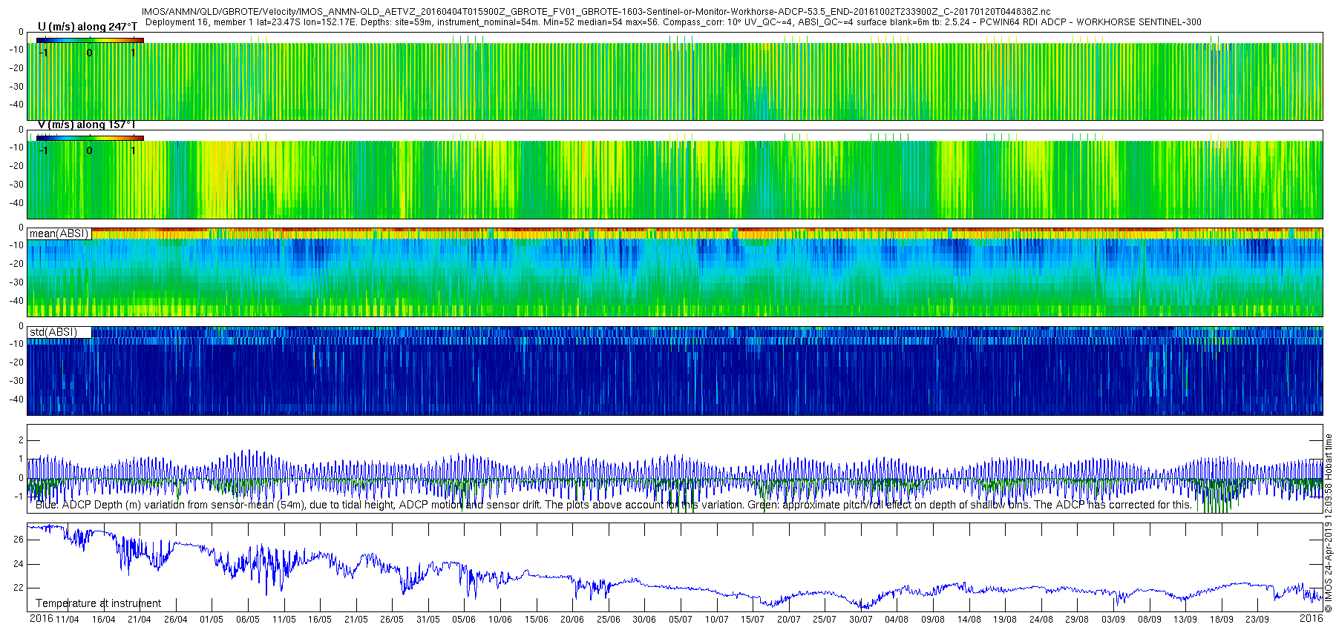The image size is (1336, 630).
Task: Click the NetCDF file path title
Action: click(595, 12)
